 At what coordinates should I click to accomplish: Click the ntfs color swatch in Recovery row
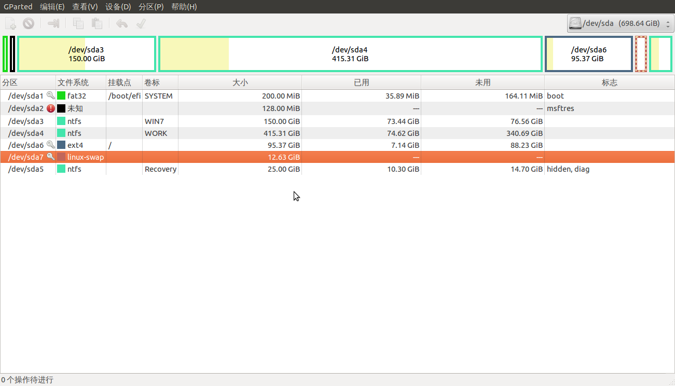(61, 169)
